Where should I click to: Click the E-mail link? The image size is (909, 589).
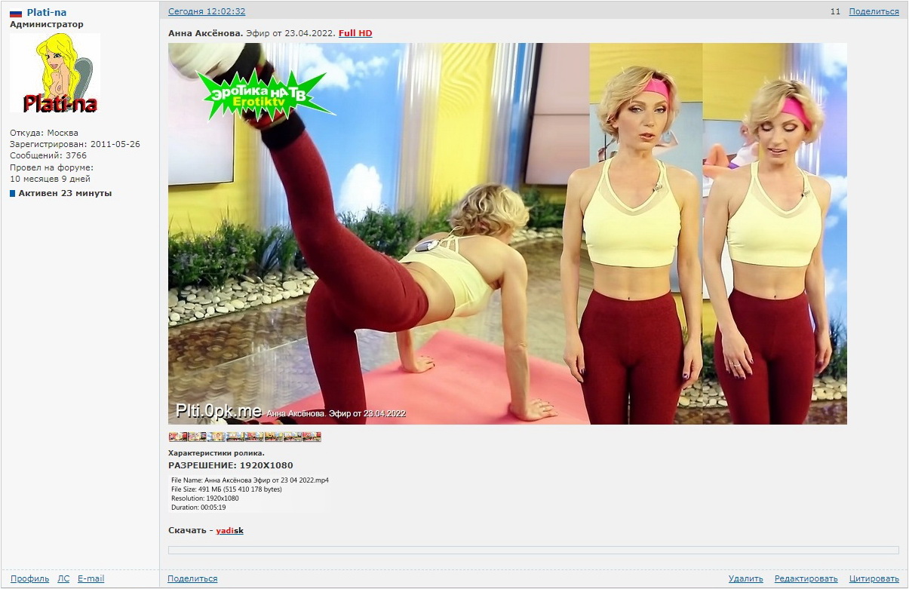(x=91, y=578)
